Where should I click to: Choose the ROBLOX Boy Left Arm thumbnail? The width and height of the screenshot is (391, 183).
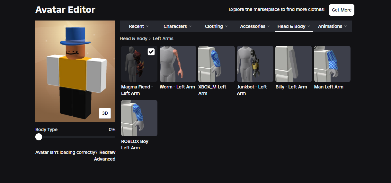click(x=139, y=118)
